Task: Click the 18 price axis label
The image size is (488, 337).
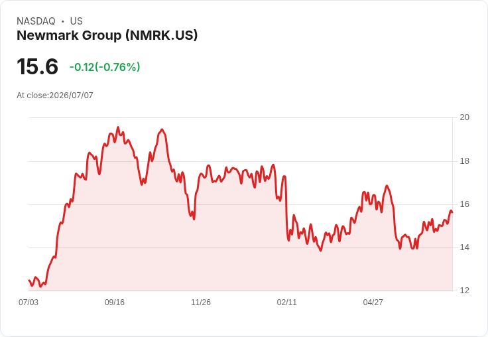Action: pyautogui.click(x=465, y=161)
